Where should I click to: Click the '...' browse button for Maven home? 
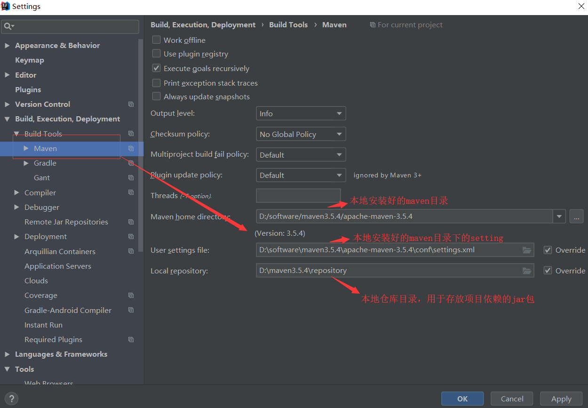pyautogui.click(x=576, y=216)
